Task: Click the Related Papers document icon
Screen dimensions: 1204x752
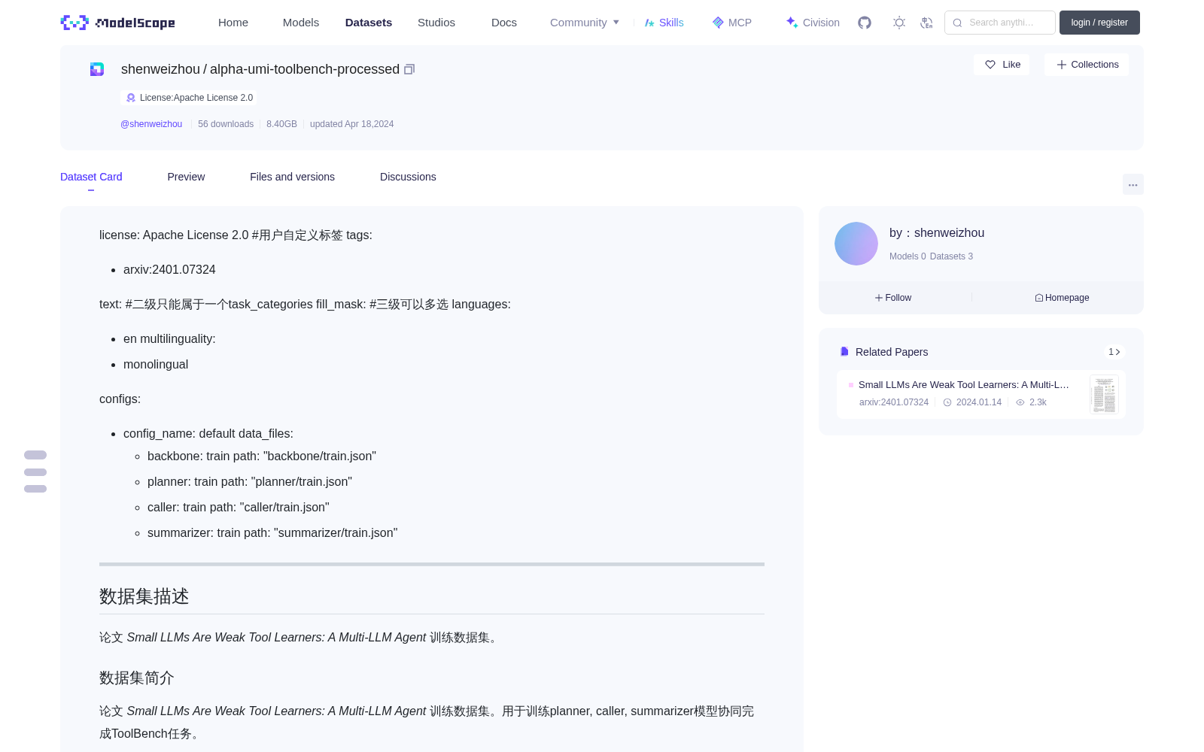Action: [x=844, y=352]
